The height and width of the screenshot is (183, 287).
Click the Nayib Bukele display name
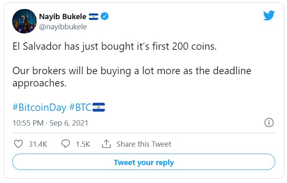click(x=63, y=16)
